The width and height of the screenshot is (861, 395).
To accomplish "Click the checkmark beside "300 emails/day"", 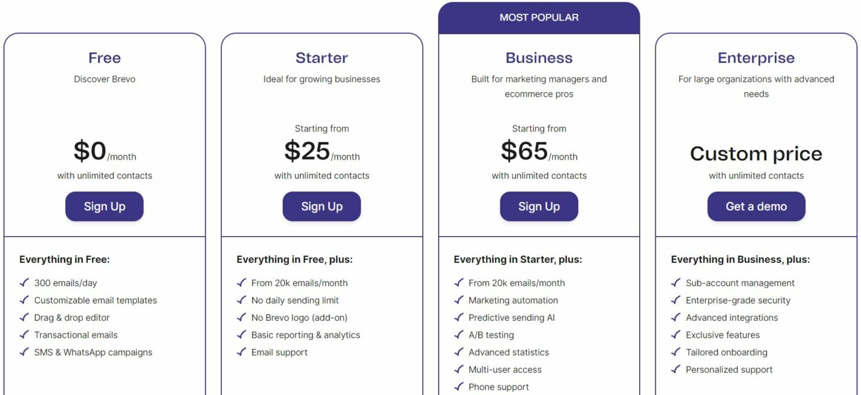I will coord(24,283).
